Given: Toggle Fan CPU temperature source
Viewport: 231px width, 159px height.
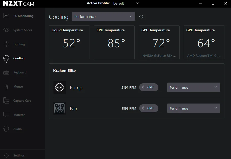Looking at the screenshot, I should 149,108.
